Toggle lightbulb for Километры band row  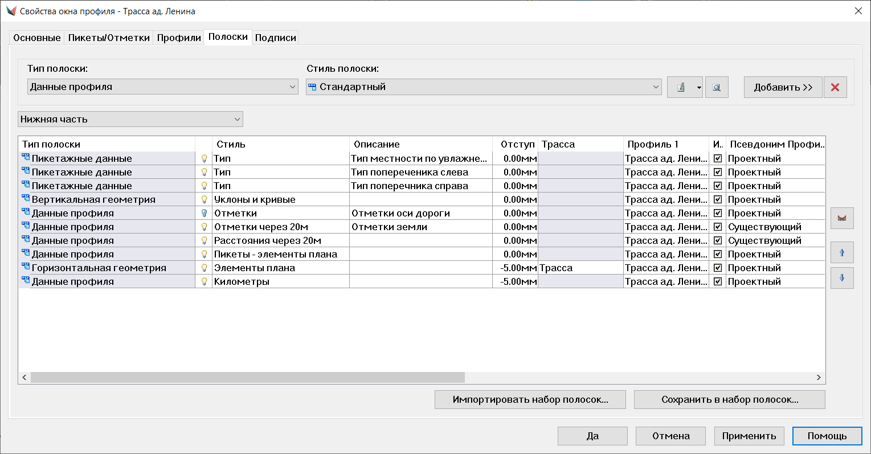tap(204, 281)
